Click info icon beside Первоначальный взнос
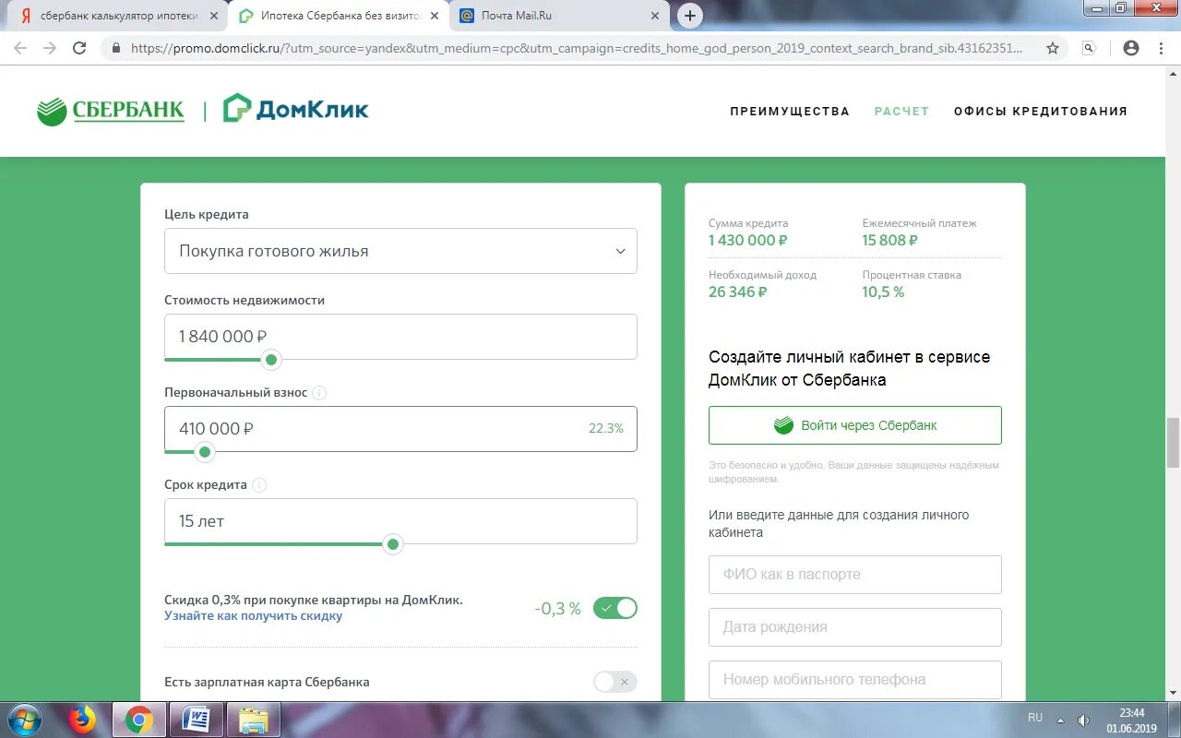 click(x=319, y=393)
